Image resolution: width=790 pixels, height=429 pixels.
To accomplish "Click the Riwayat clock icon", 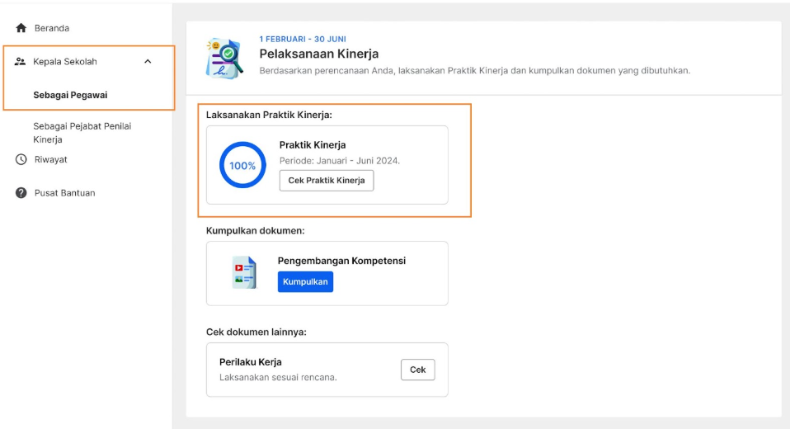I will 21,159.
